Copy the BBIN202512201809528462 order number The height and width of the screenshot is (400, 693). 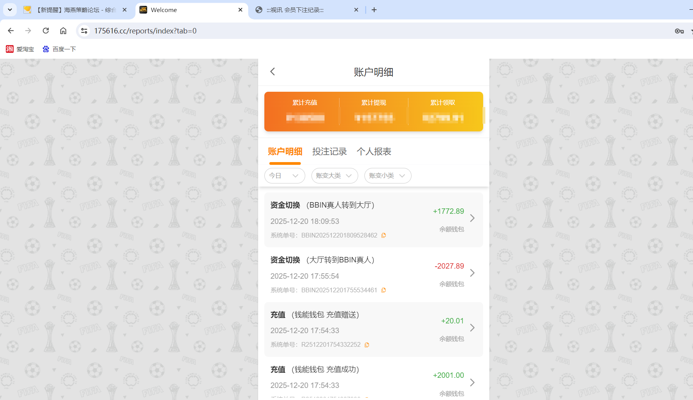(384, 235)
